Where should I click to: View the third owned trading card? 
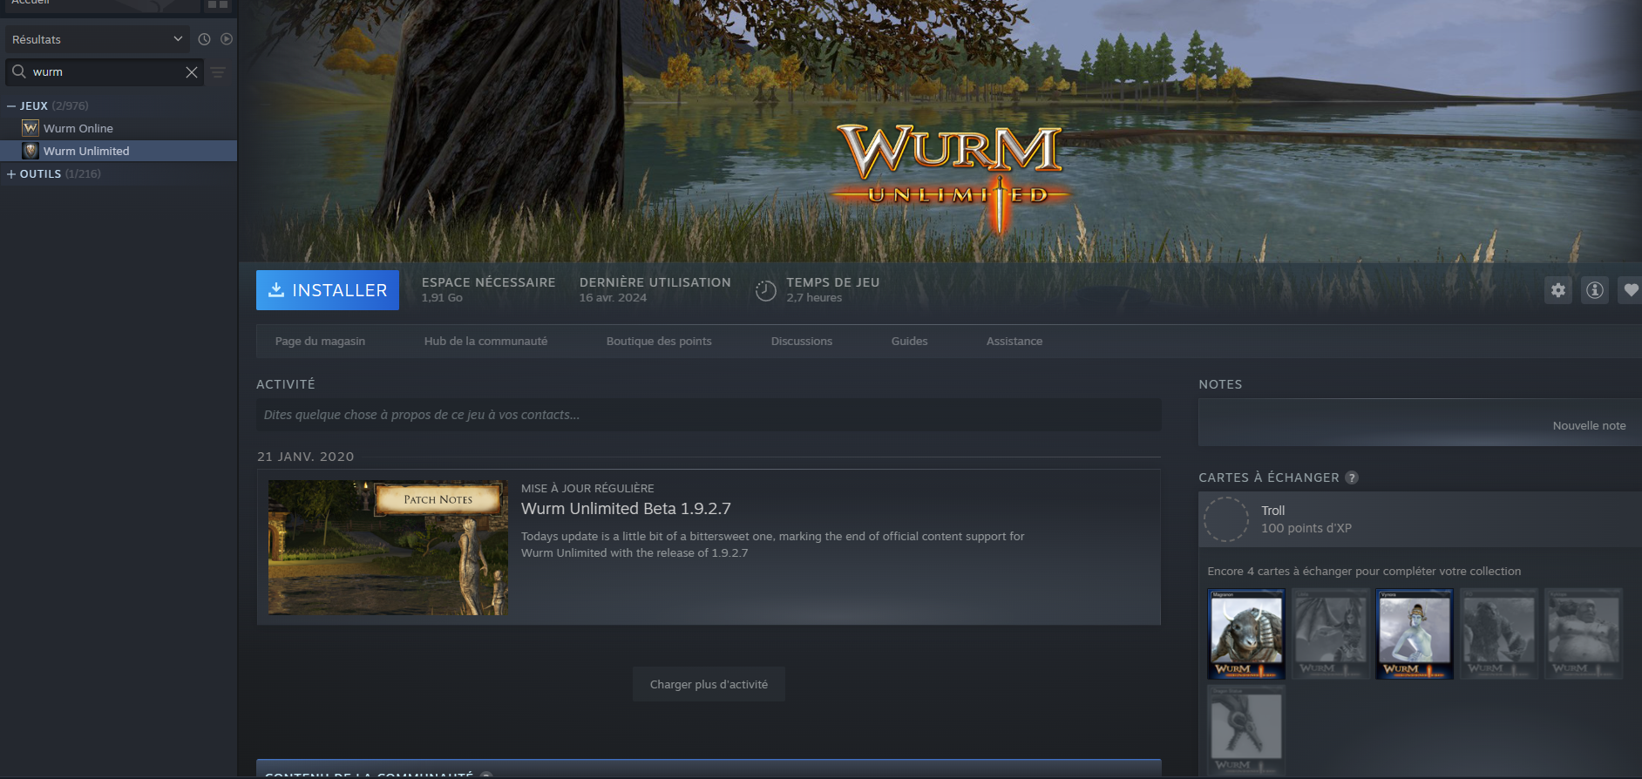coord(1415,633)
